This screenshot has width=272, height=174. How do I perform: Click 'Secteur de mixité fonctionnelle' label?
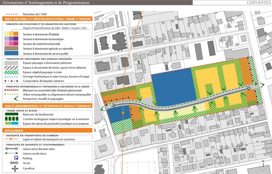pos(42,44)
